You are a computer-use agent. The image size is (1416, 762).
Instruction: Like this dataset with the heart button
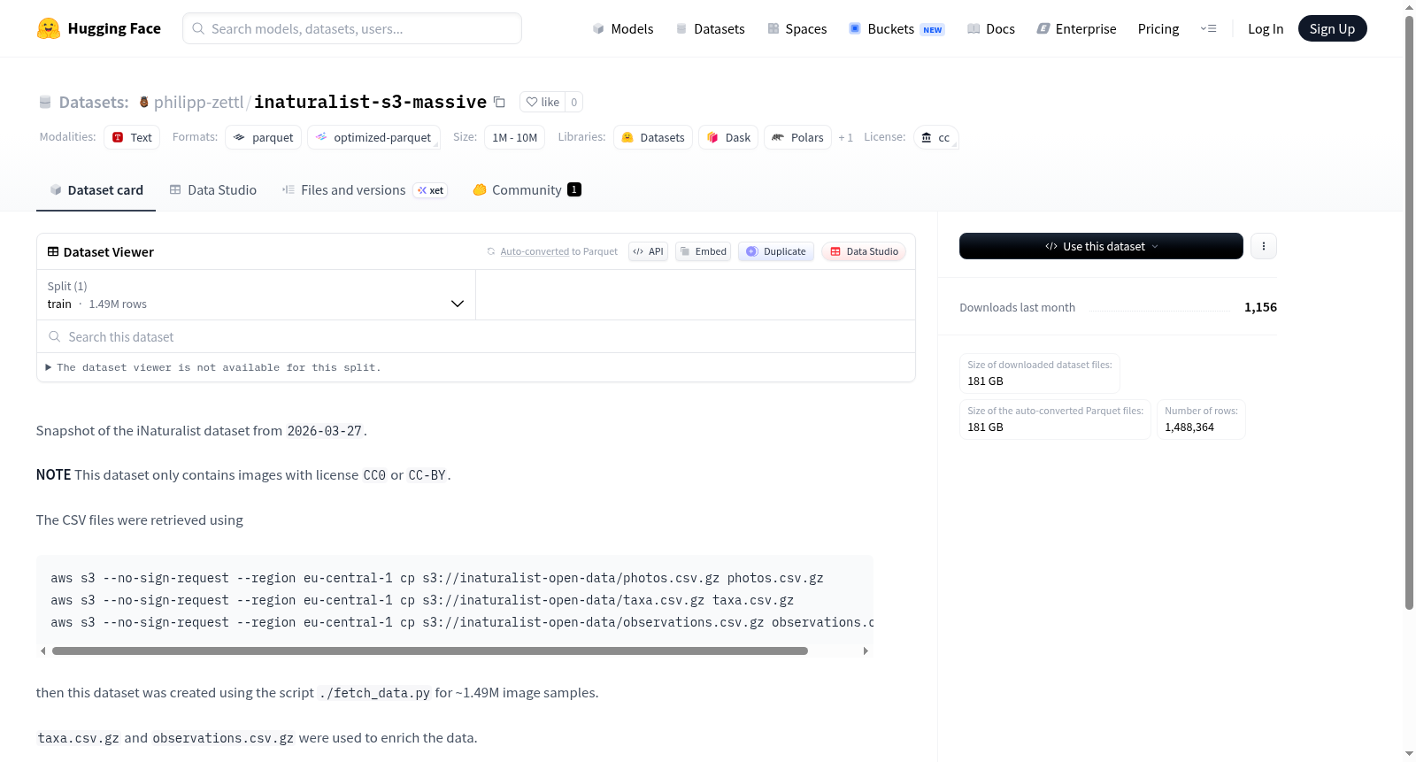[x=543, y=102]
